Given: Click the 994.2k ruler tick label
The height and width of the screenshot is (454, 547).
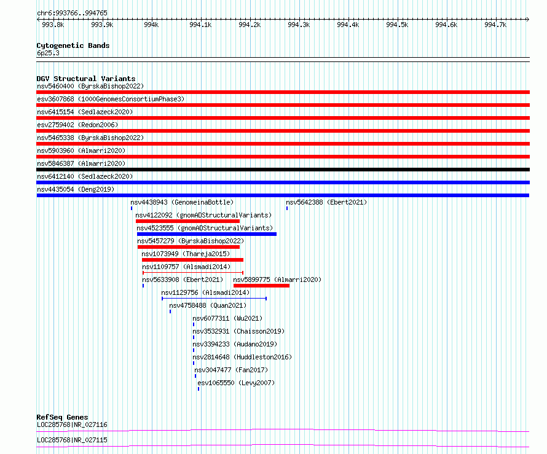Looking at the screenshot, I should click(x=250, y=25).
